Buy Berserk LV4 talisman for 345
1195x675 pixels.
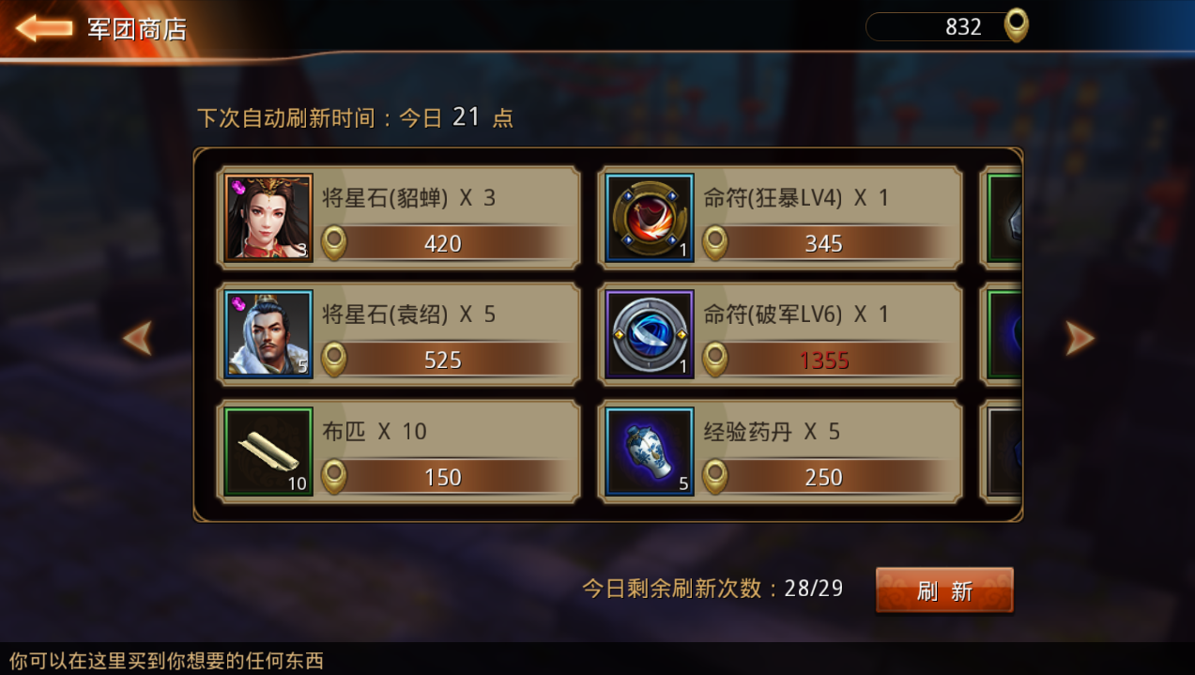[x=826, y=243]
